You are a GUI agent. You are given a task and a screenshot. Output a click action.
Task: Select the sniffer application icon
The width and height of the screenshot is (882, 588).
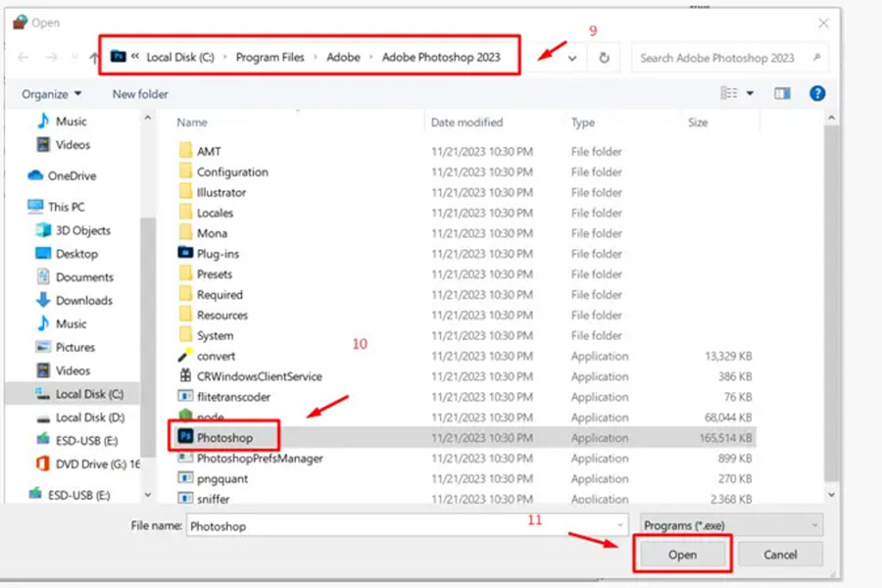pos(185,499)
